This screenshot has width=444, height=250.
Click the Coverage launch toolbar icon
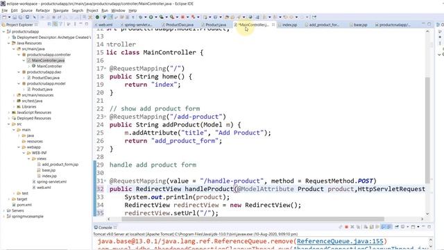point(161,17)
